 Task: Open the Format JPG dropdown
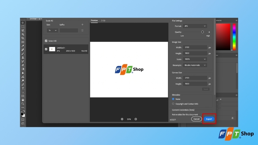click(x=195, y=26)
